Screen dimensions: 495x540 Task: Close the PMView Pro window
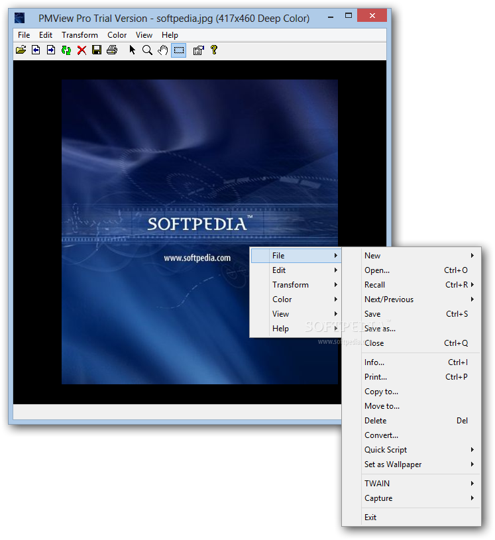pyautogui.click(x=372, y=15)
